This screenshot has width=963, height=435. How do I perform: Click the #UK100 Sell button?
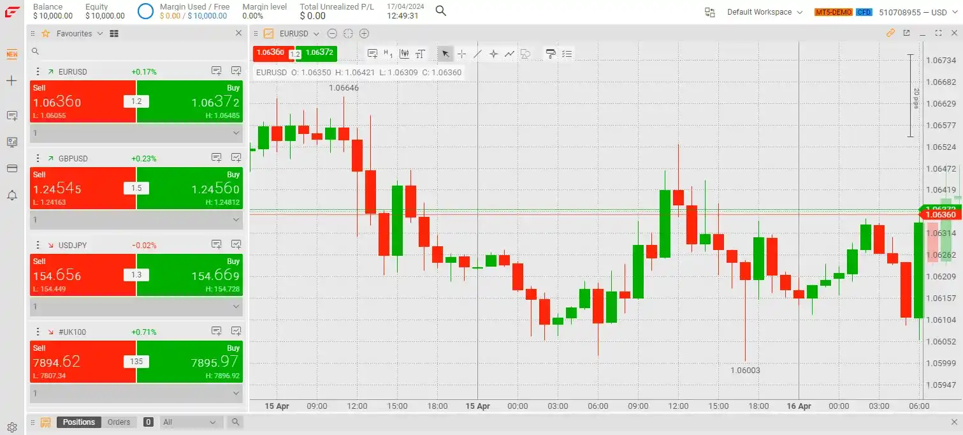click(x=82, y=362)
